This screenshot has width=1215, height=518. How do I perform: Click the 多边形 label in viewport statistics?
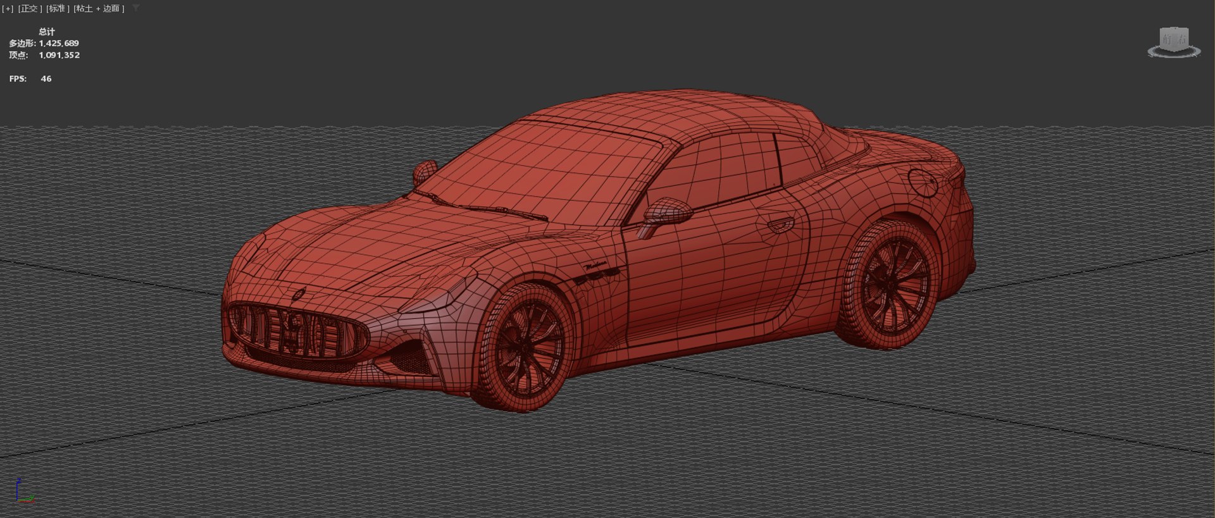(x=22, y=44)
